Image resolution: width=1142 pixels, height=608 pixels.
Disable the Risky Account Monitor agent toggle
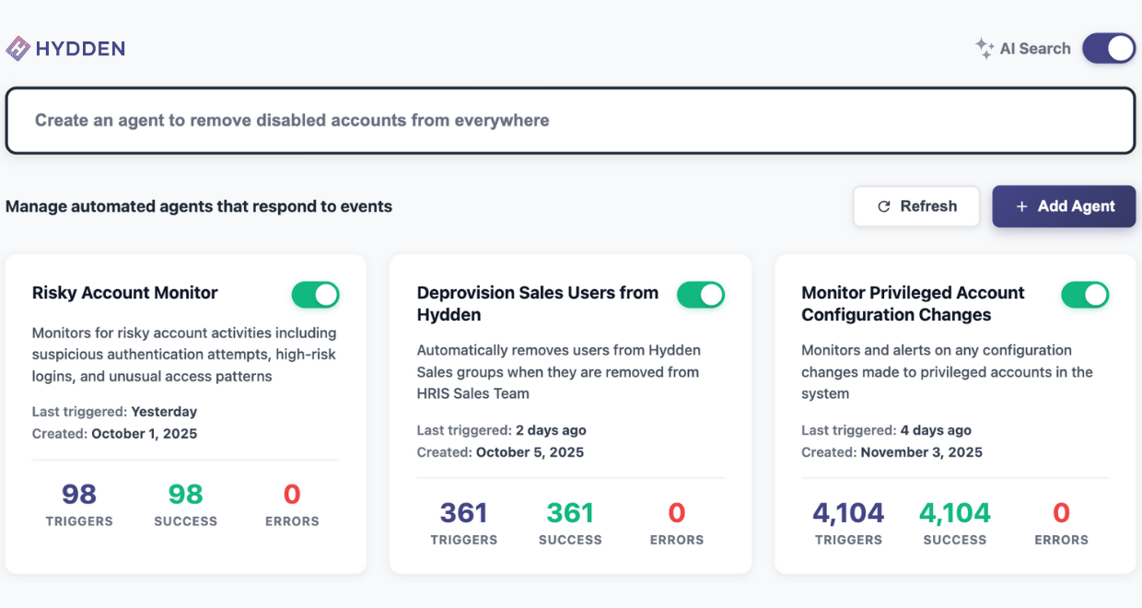tap(316, 295)
